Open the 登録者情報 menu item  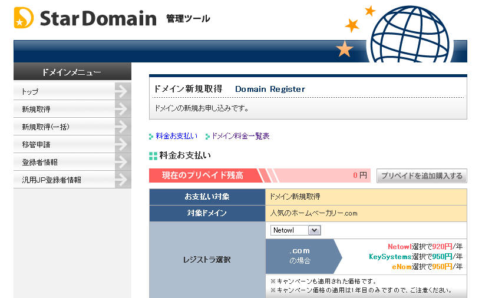(x=72, y=162)
